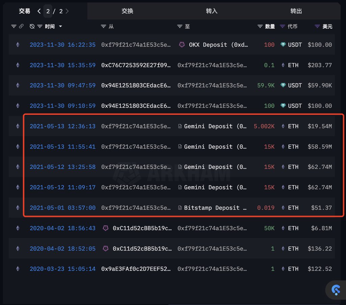
Task: Click sender address 0x9aE3FAf0c2D7EEF52…
Action: tap(136, 269)
